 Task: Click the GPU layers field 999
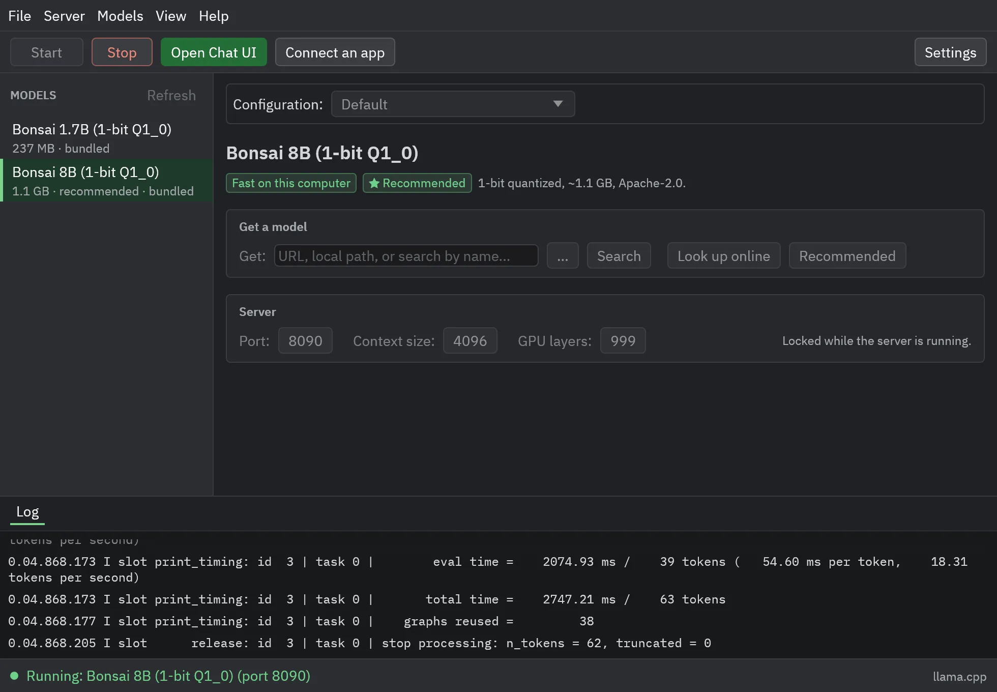[623, 340]
